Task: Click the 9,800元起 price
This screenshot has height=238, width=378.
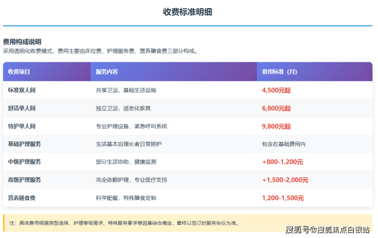Action: (276, 126)
